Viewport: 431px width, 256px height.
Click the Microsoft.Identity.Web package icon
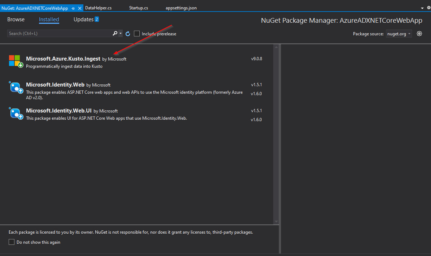(x=16, y=87)
